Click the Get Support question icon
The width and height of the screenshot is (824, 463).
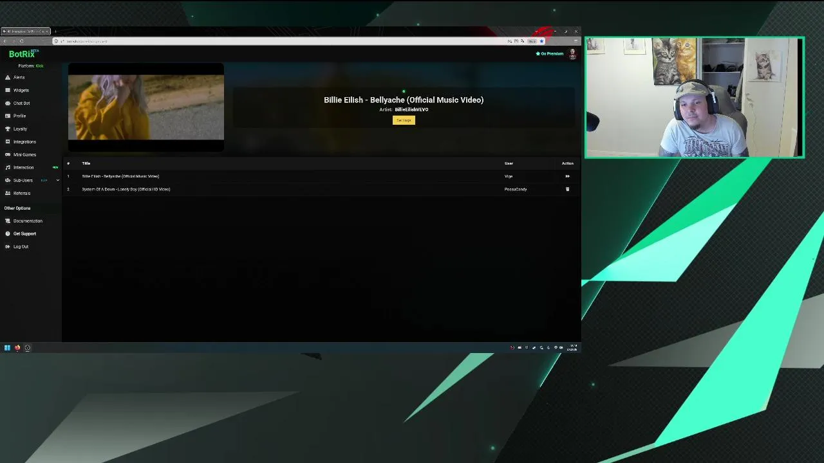[x=7, y=233]
